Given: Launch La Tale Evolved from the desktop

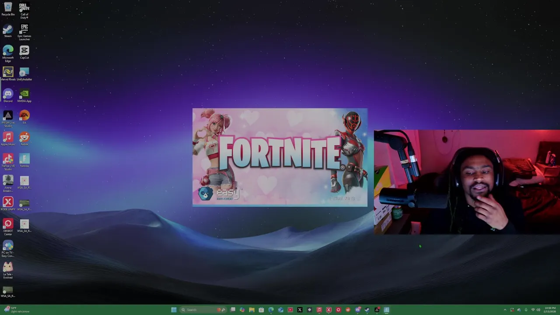Looking at the screenshot, I should (8, 270).
